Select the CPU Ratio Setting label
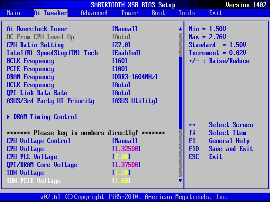Viewport: 270px width, 202px height. 35,45
